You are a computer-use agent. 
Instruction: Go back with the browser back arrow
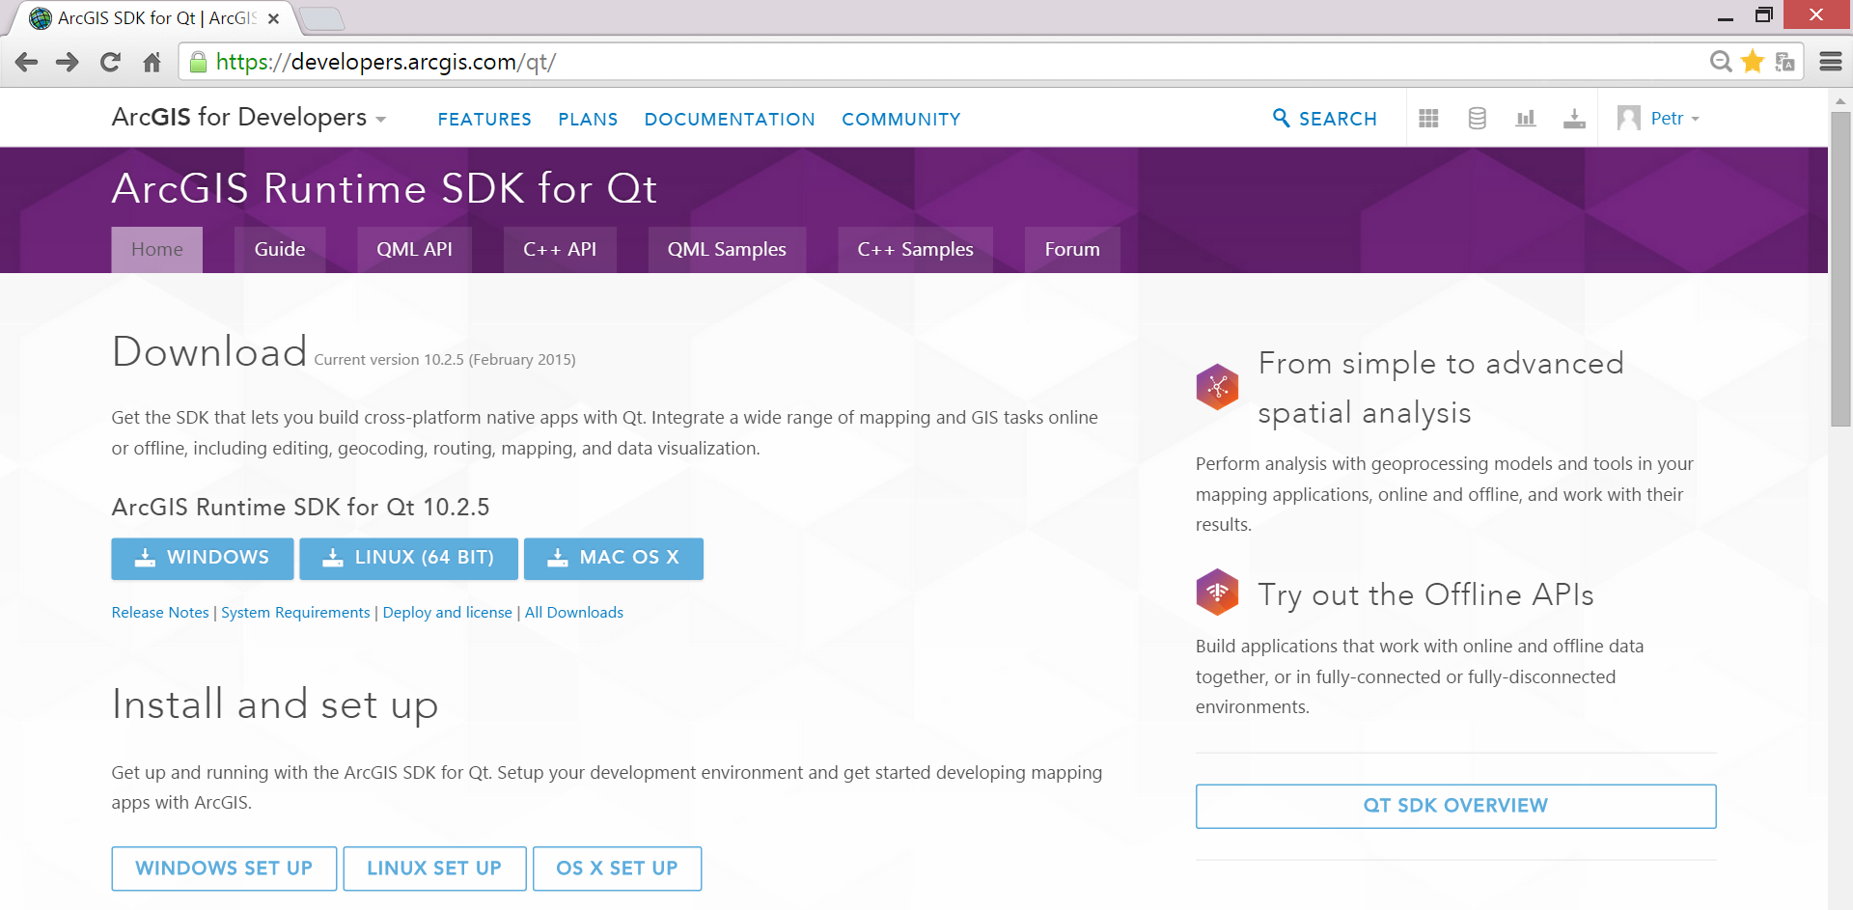27,63
